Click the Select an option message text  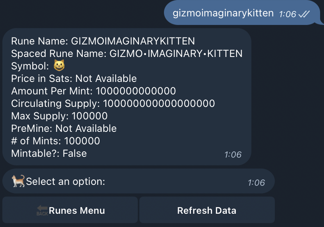pyautogui.click(x=65, y=181)
